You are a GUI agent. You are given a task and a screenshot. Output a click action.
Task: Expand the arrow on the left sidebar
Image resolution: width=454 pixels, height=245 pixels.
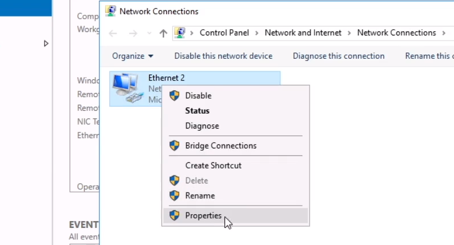[x=46, y=43]
